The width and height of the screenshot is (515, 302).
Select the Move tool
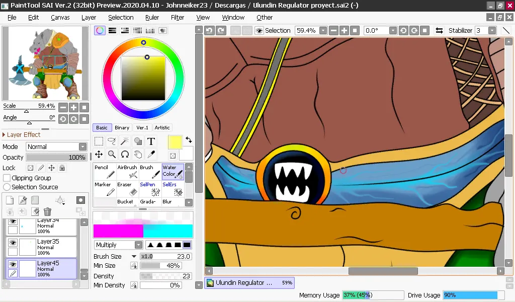[x=99, y=155]
